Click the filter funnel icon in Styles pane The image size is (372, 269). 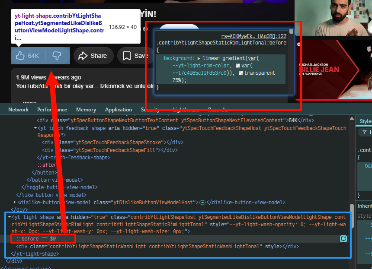point(365,133)
